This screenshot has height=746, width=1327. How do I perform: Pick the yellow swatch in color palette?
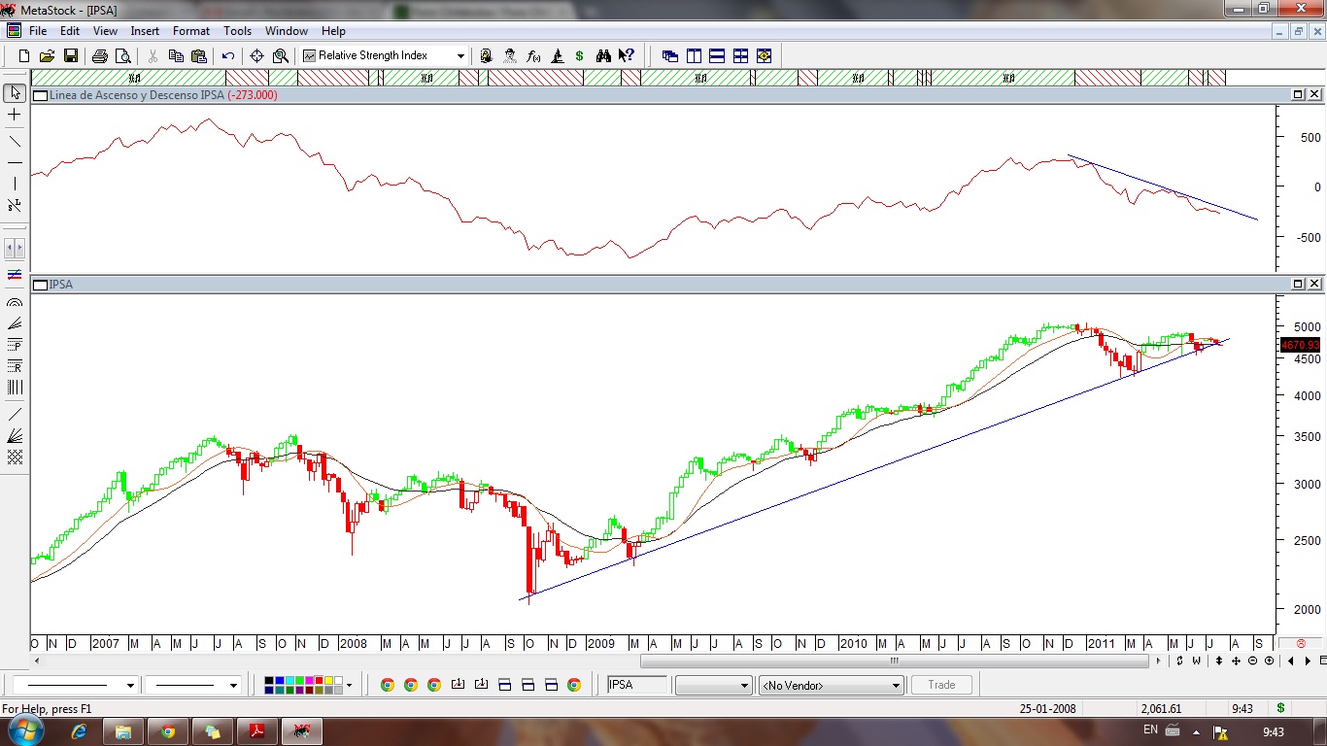click(327, 681)
